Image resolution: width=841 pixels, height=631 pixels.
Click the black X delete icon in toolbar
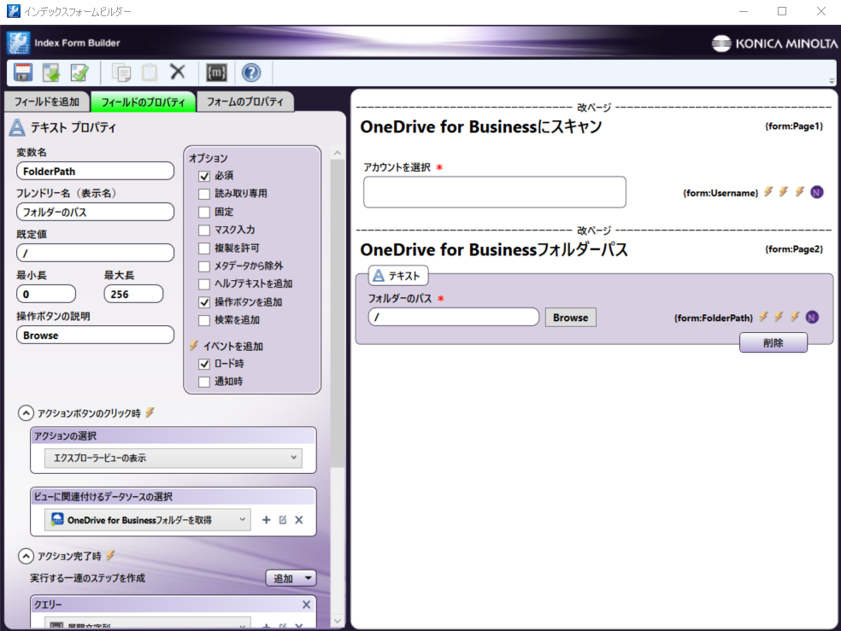(x=178, y=71)
